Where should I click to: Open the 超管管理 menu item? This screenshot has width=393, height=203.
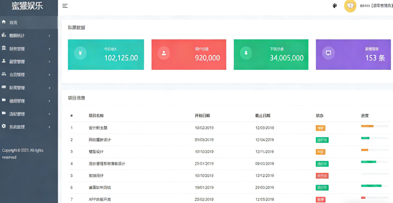coord(17,62)
